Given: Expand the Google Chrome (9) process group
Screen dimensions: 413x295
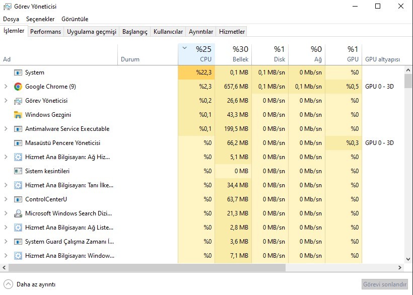Looking at the screenshot, I should [x=6, y=87].
